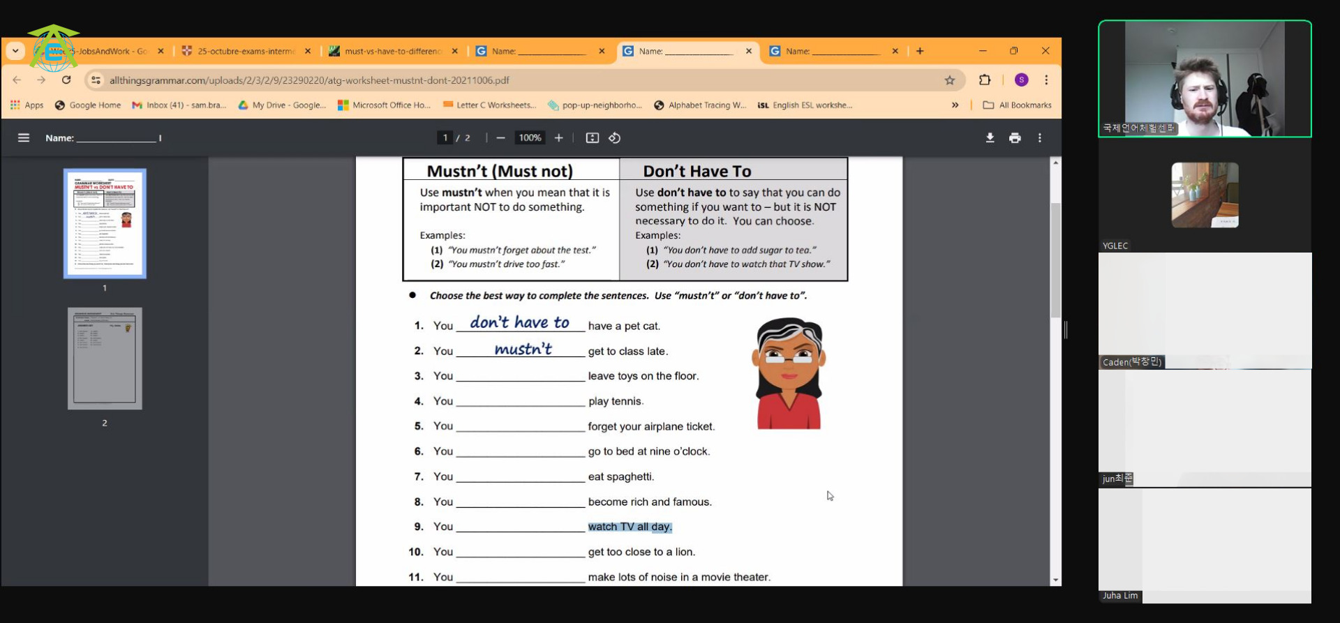Click the scrollbar down arrow

[x=1056, y=580]
